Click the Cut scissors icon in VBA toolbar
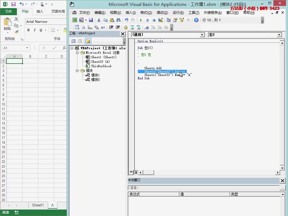Viewport: 288px width, 216px height. point(99,20)
